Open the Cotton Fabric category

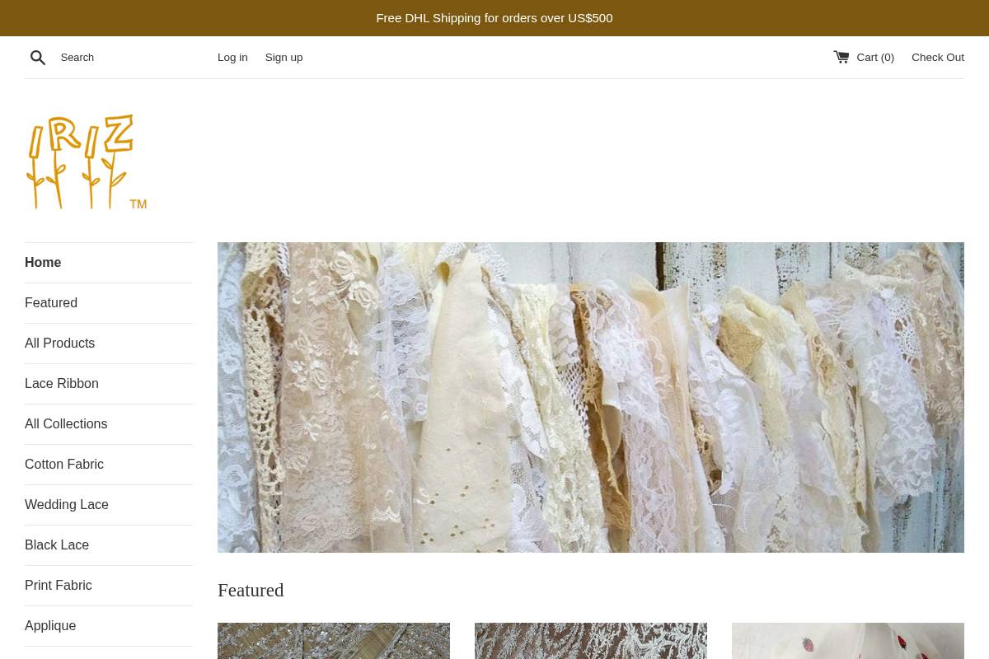[63, 464]
